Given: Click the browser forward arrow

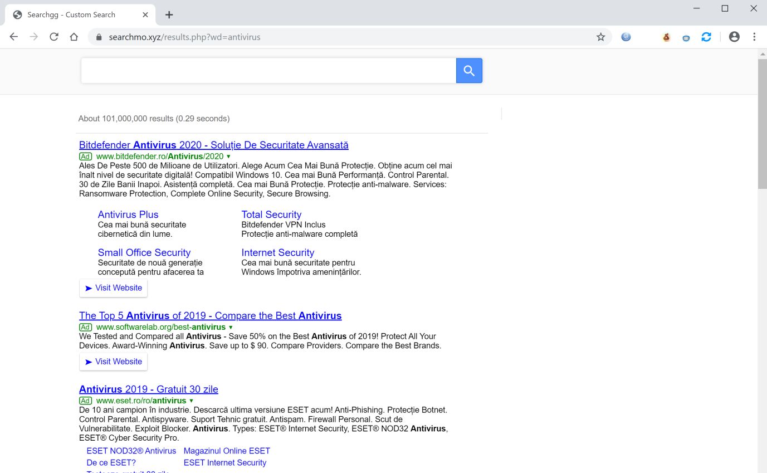Looking at the screenshot, I should coord(34,37).
